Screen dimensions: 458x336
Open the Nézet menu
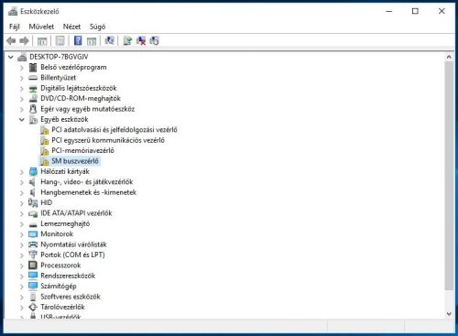pos(71,27)
